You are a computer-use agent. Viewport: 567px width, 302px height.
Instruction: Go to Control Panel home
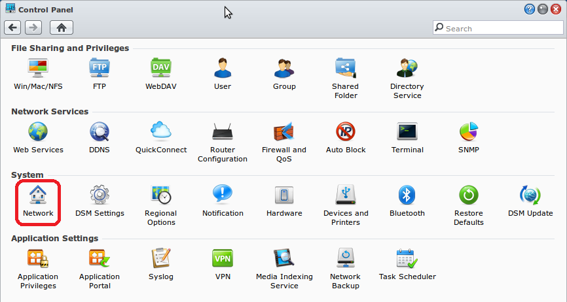click(62, 27)
